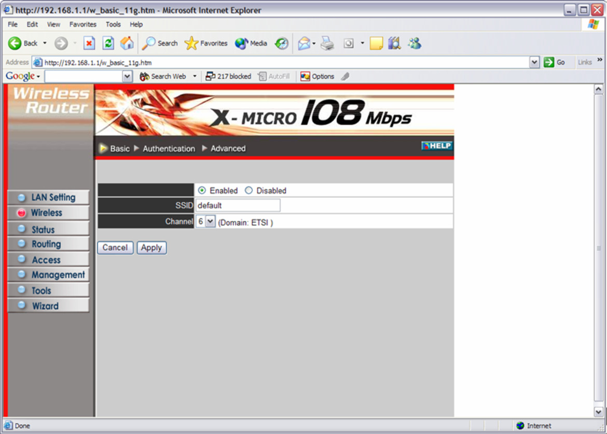The width and height of the screenshot is (607, 434).
Task: Open the Help menu
Action: click(x=136, y=24)
